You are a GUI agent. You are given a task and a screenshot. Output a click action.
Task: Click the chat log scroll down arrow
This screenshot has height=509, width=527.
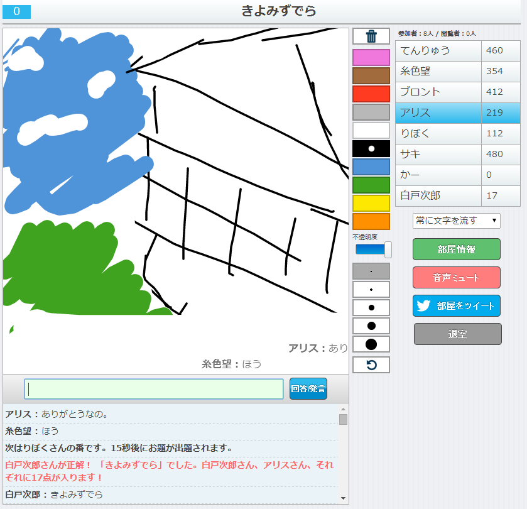click(343, 498)
